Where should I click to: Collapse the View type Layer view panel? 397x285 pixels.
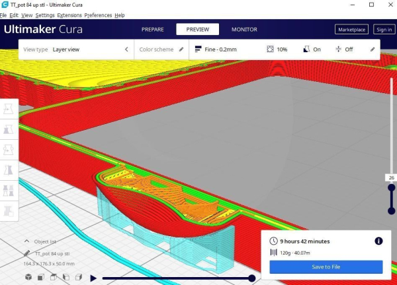pos(126,49)
